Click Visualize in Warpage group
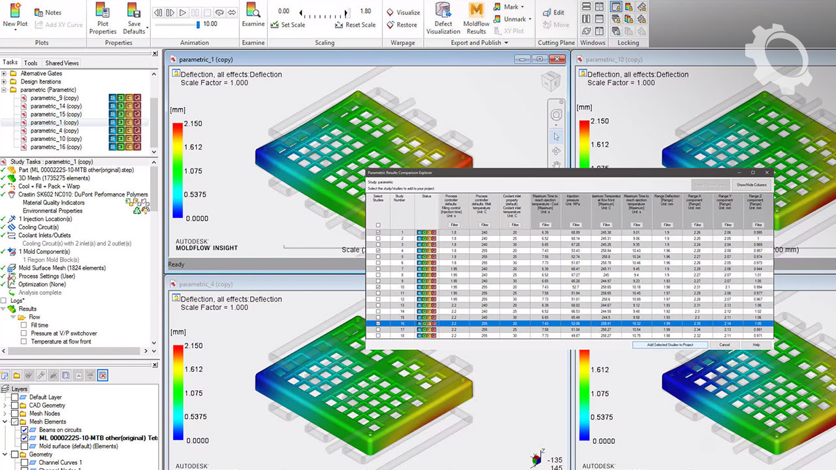Image resolution: width=836 pixels, height=470 pixels. pos(403,12)
